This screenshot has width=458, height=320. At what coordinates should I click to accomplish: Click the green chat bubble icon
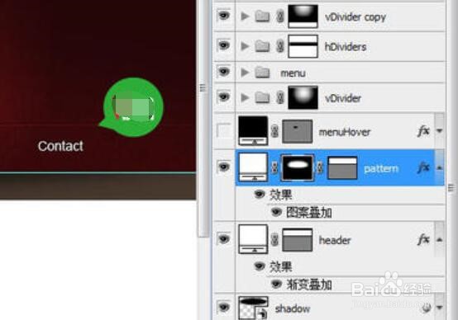click(x=131, y=107)
